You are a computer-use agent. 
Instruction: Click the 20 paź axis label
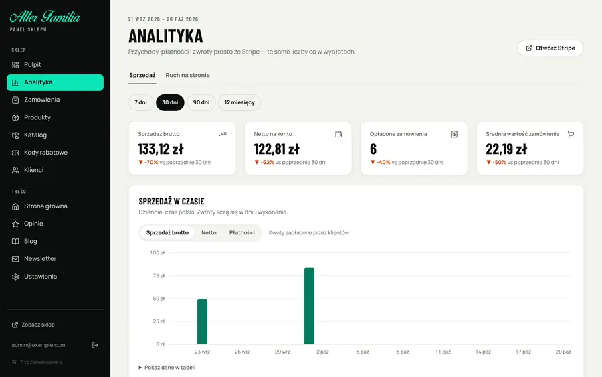(x=563, y=352)
